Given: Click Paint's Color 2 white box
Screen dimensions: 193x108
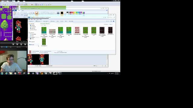Looking at the screenshot, I should (x=65, y=13).
